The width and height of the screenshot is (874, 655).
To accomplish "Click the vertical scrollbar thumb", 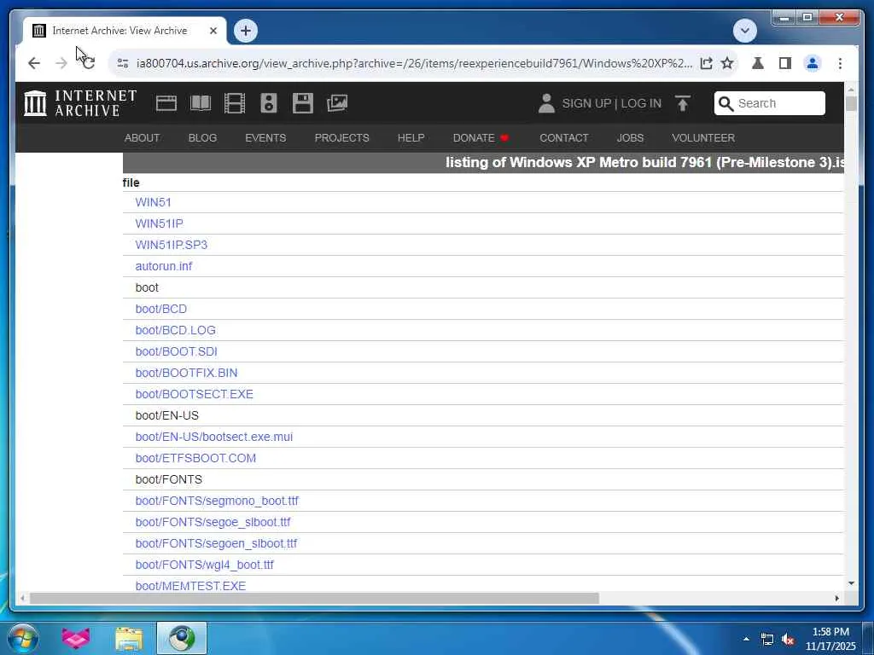I will click(x=851, y=103).
